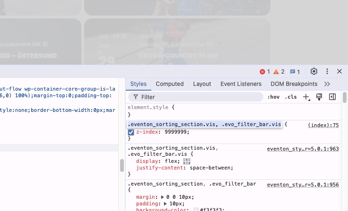Open the rendering emulation paintbrush icon
348x211 pixels.
click(319, 97)
